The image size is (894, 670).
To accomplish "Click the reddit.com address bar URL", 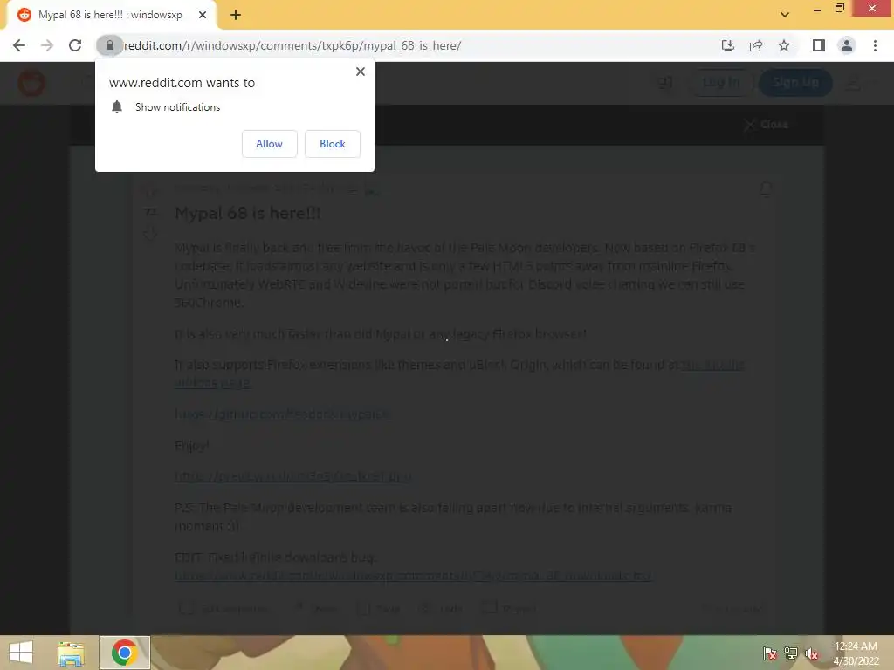I will [292, 45].
